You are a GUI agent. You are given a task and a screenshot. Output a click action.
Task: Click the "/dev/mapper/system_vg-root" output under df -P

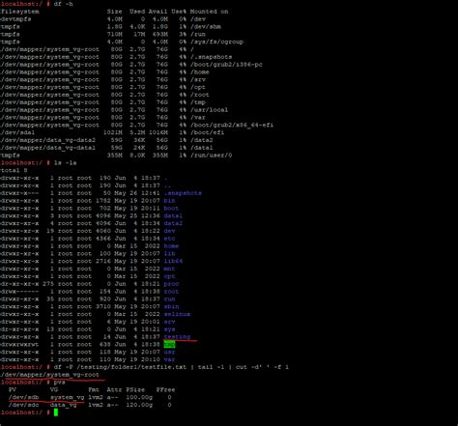pos(49,375)
